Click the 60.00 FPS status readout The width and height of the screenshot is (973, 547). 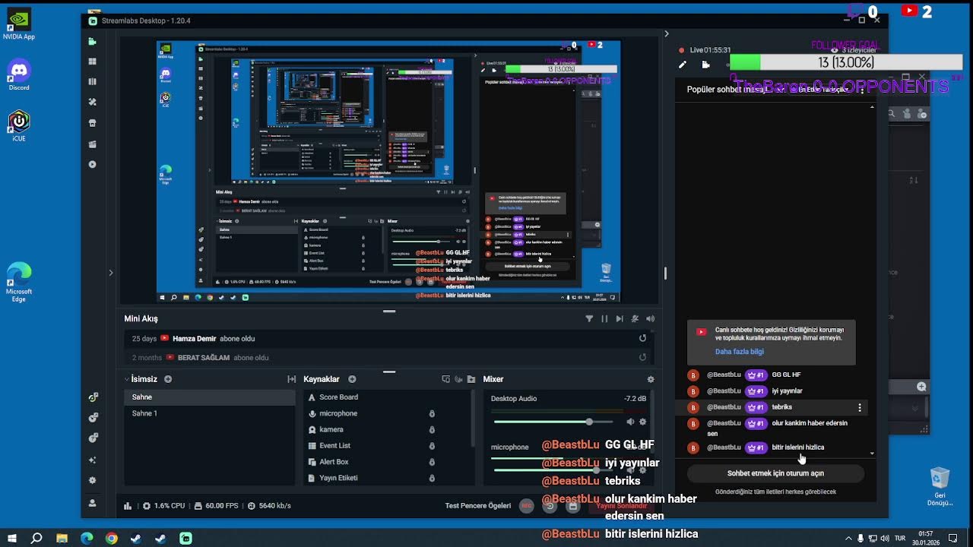tap(216, 505)
